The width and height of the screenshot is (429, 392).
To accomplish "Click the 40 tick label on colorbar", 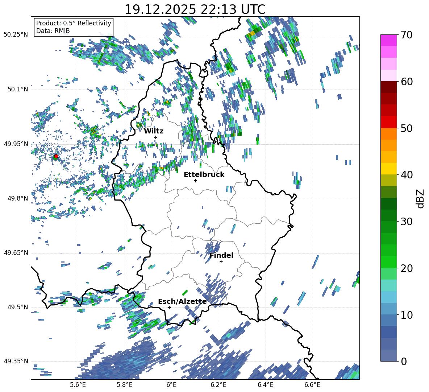I will (x=407, y=175).
